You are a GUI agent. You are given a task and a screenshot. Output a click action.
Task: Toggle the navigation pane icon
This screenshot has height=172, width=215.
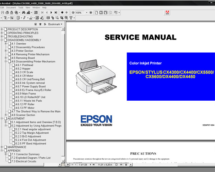point(36,13)
